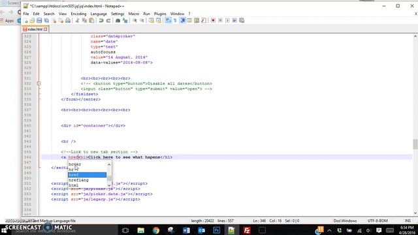Collapse the fold marker at line 332
This screenshot has width=418, height=235.
click(39, 84)
